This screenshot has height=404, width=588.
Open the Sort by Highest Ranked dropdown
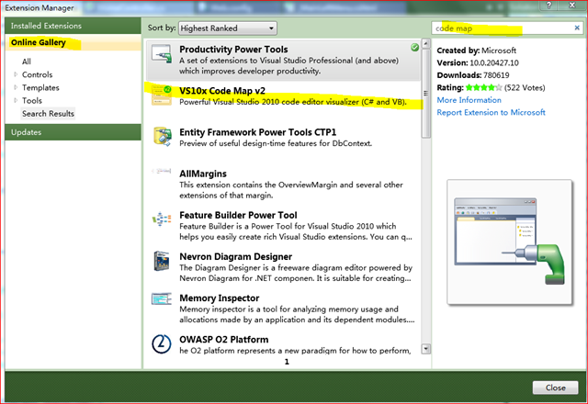228,28
